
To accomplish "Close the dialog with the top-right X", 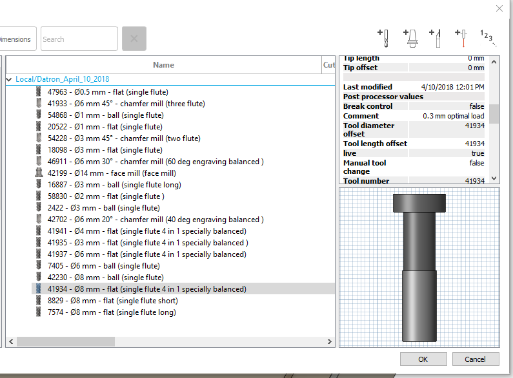I will [499, 8].
